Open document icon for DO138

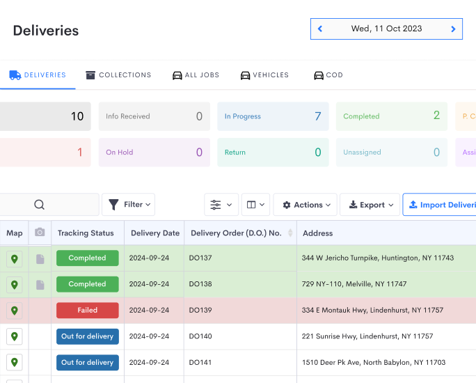pyautogui.click(x=40, y=285)
